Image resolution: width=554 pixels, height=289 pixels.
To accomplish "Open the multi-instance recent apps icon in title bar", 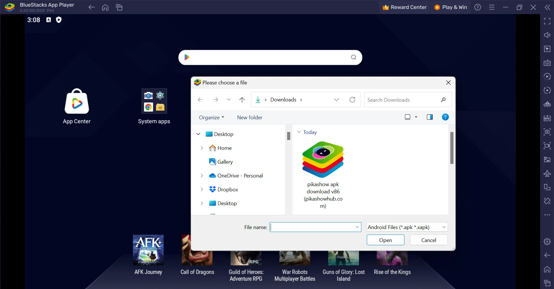I will (119, 7).
